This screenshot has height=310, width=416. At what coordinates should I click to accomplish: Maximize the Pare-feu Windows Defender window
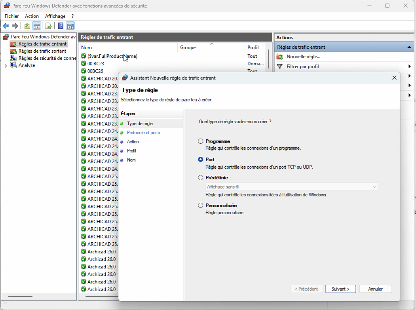point(388,6)
